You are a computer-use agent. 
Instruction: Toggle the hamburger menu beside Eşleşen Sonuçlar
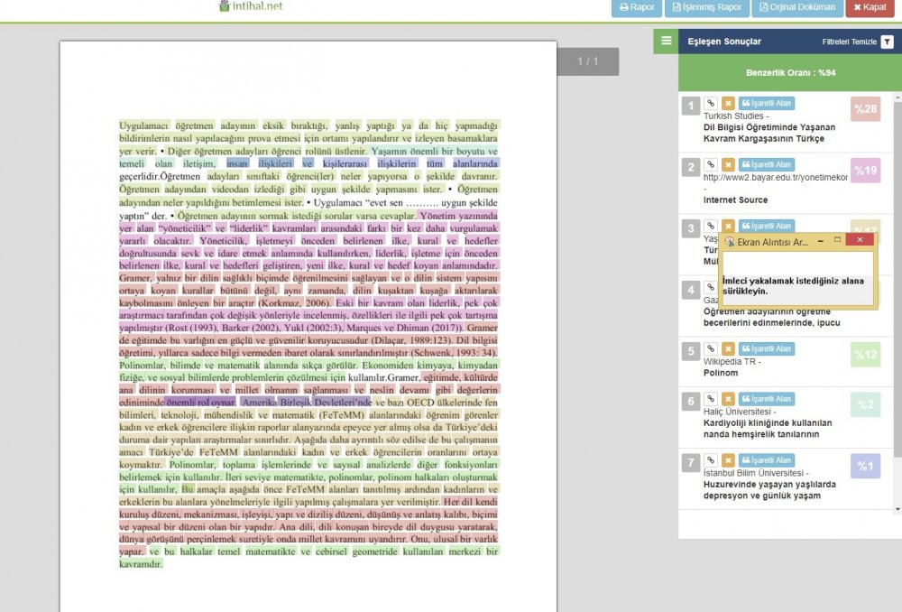tap(666, 41)
